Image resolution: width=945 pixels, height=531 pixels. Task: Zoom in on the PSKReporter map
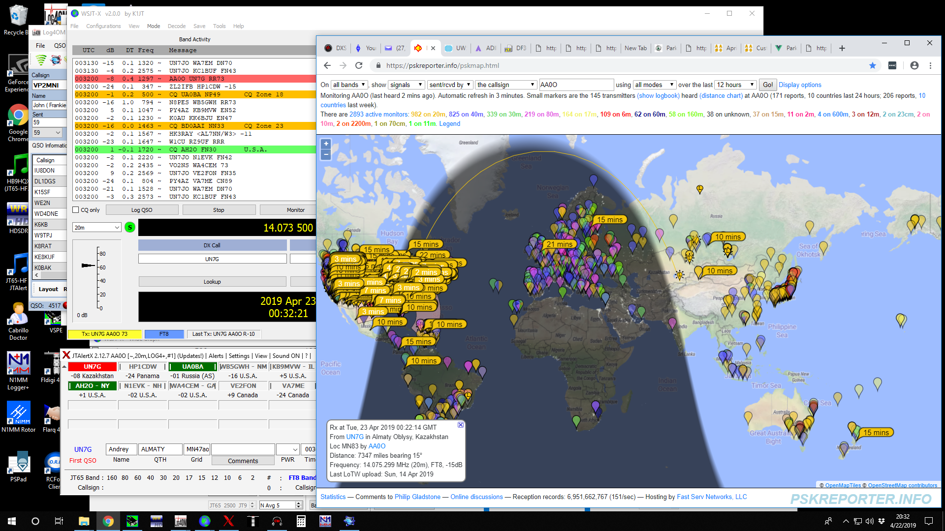pyautogui.click(x=326, y=144)
